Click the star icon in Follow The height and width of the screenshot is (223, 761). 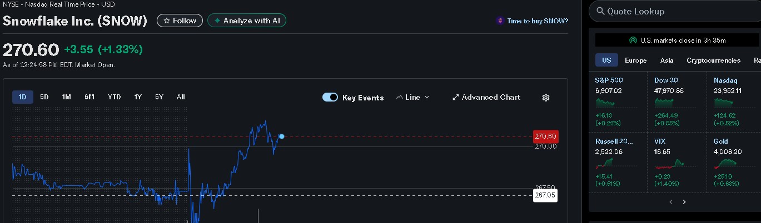(x=166, y=21)
